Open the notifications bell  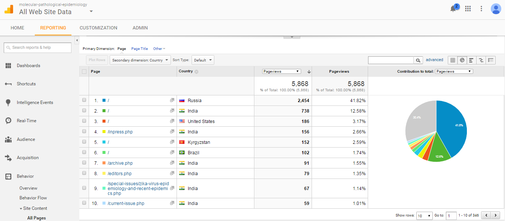453,9
